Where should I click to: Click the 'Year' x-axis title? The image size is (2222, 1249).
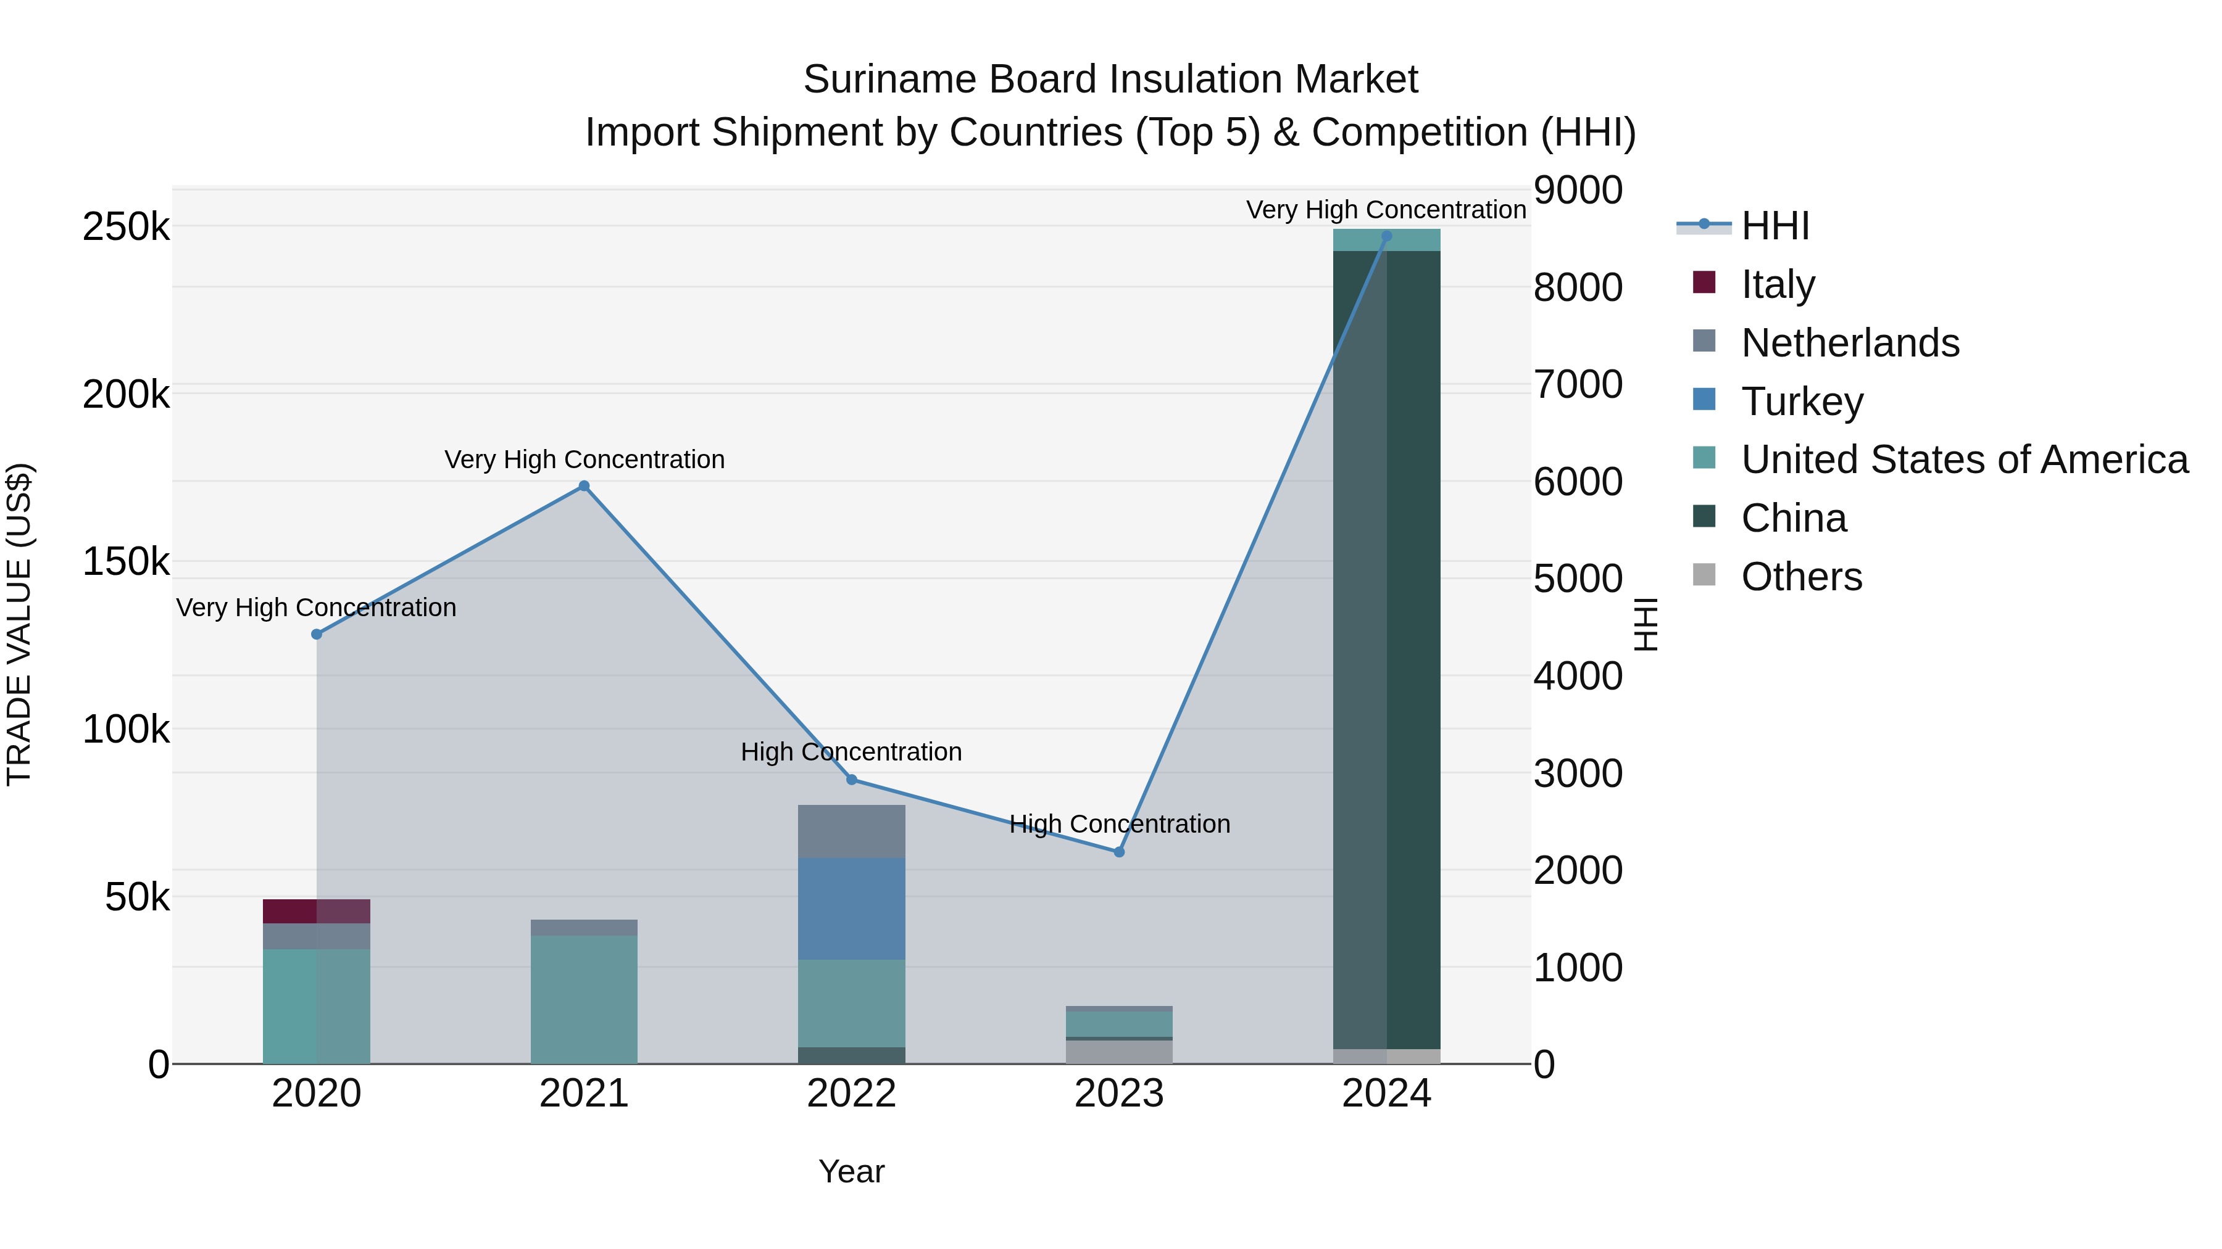coord(851,1171)
